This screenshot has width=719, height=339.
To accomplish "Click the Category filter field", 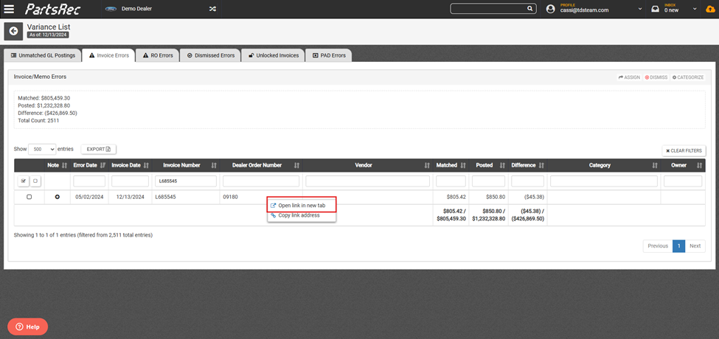I will [x=603, y=181].
